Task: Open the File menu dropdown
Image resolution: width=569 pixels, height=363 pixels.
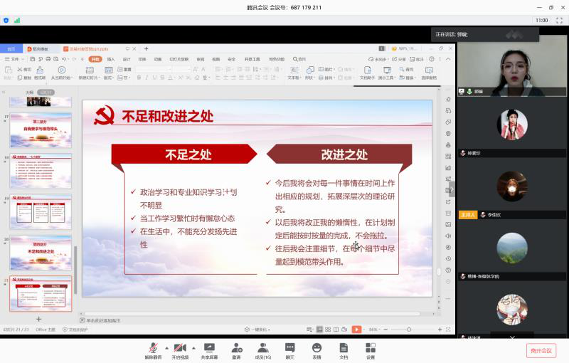Action: click(x=16, y=59)
